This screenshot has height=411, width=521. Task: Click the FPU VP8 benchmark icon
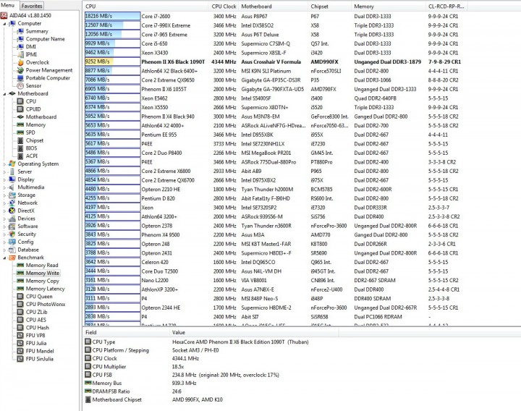[20, 335]
